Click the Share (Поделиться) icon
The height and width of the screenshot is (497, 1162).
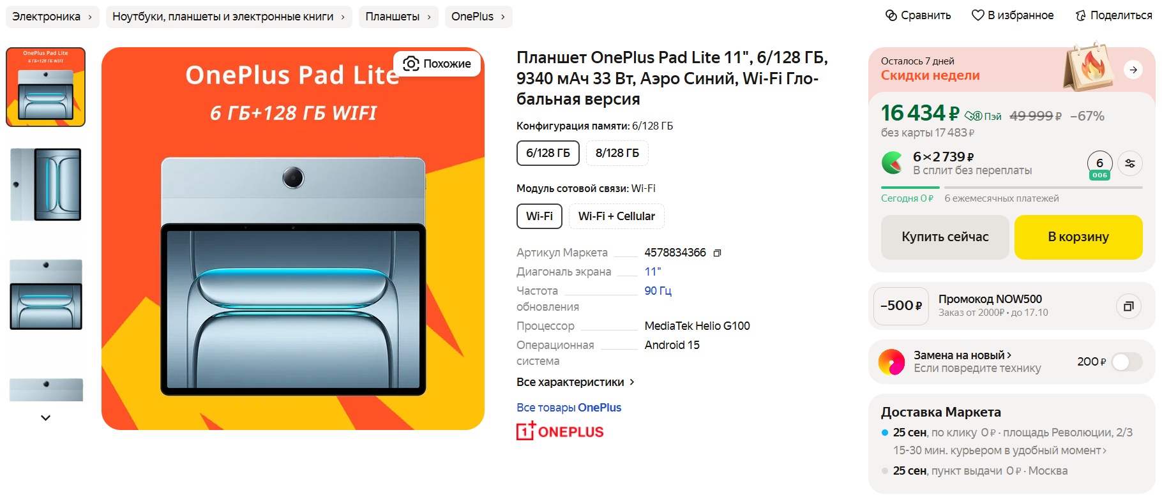(x=1080, y=15)
